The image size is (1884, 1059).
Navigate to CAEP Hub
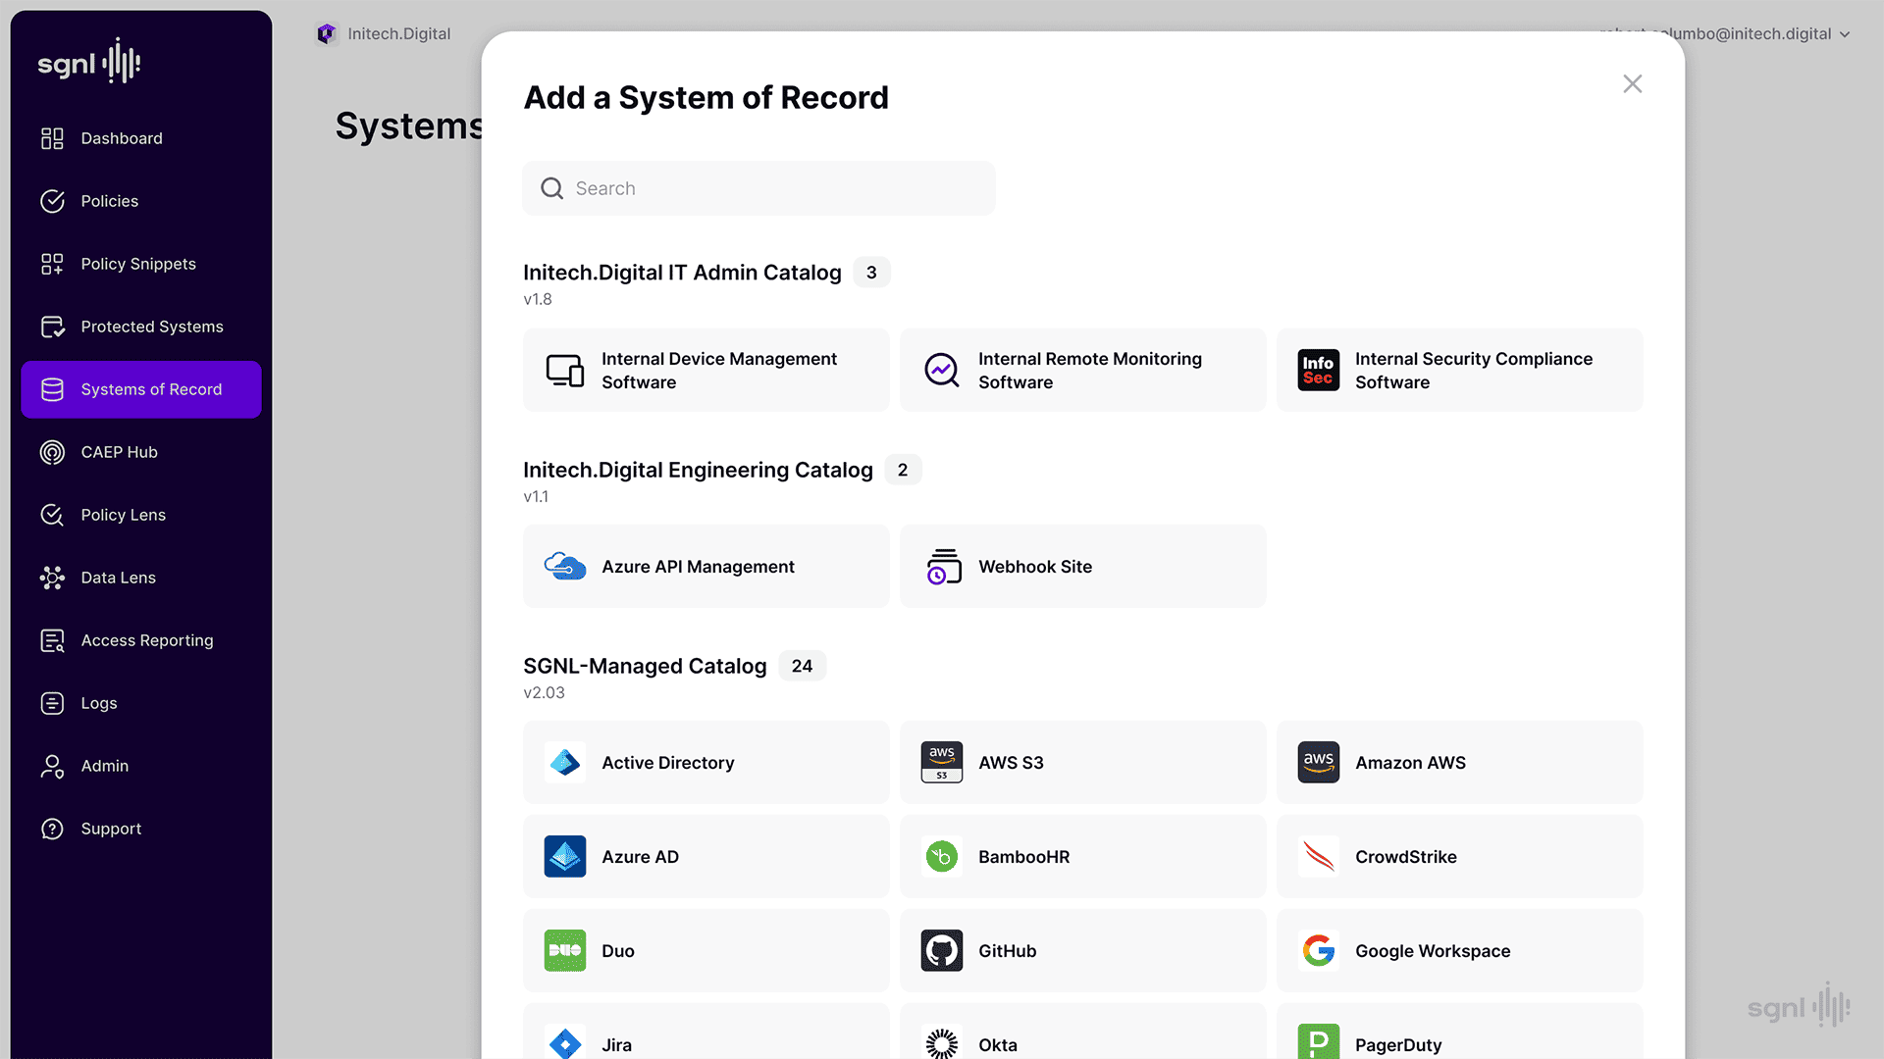[x=119, y=452]
